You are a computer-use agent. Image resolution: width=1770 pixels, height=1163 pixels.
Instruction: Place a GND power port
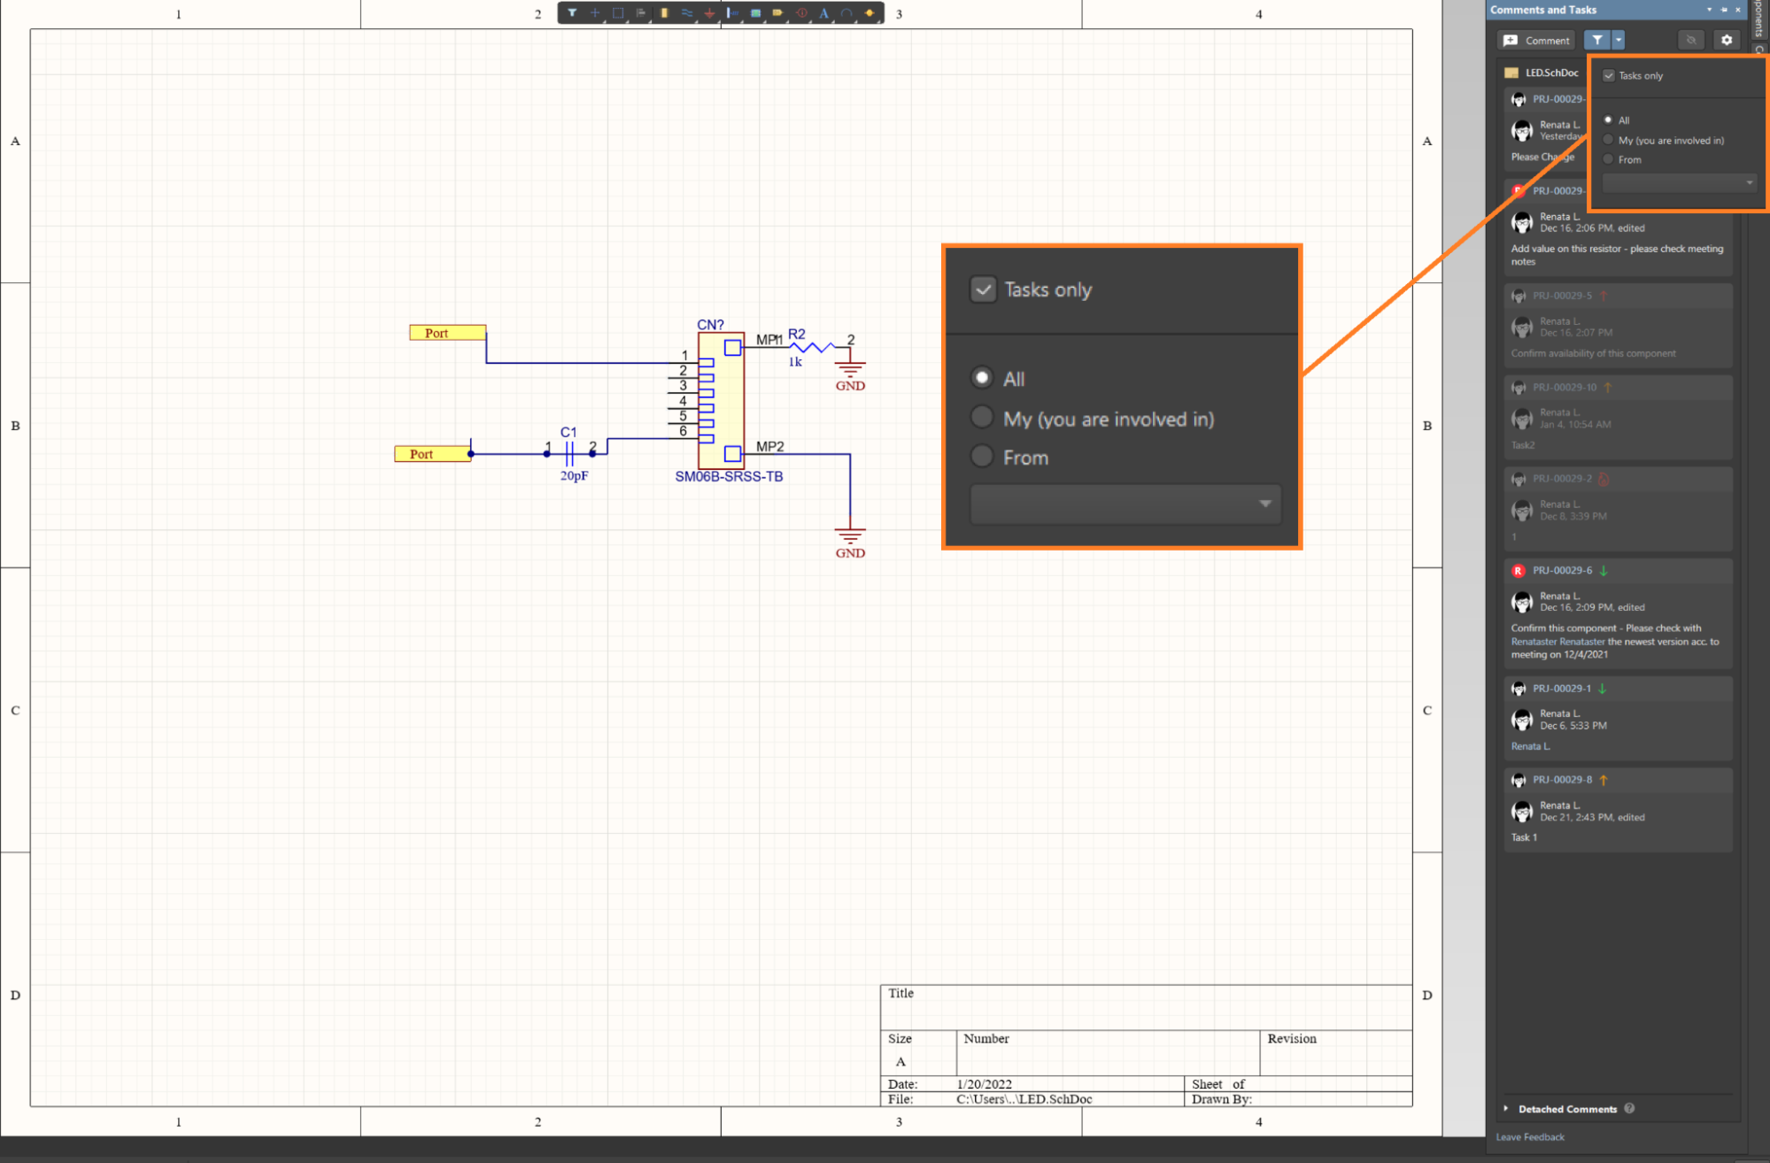tap(709, 13)
